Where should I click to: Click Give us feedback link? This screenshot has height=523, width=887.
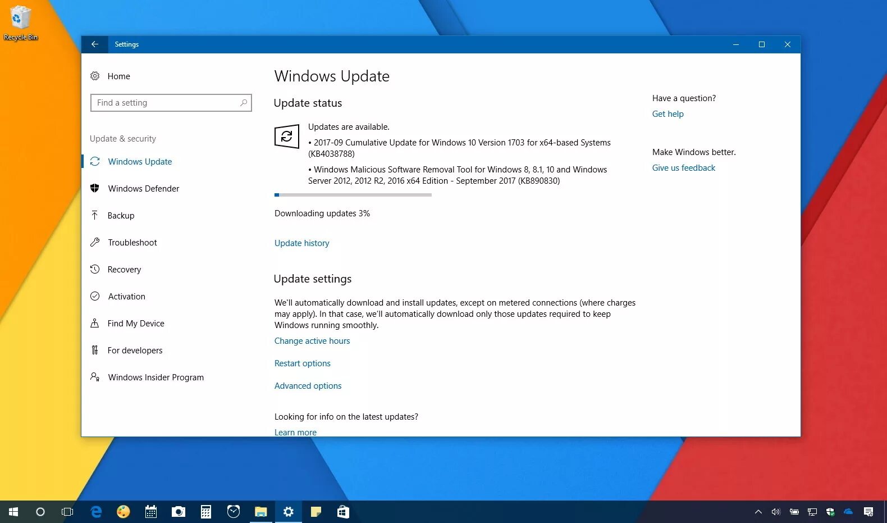(x=683, y=168)
